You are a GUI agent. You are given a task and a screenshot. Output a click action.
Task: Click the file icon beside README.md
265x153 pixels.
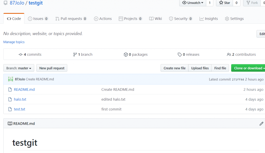pyautogui.click(x=10, y=89)
